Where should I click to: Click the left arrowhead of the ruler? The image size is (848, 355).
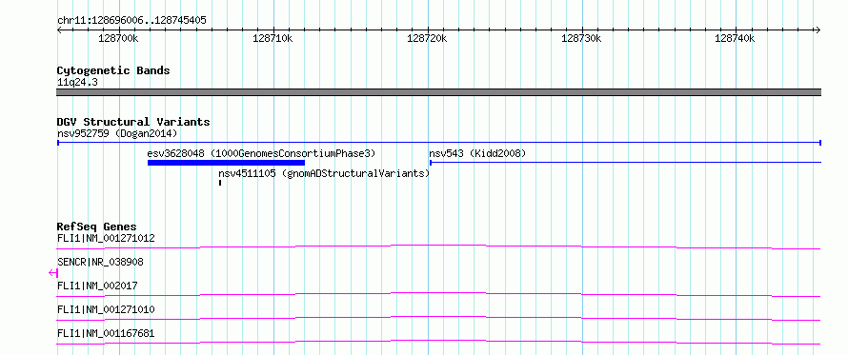61,30
